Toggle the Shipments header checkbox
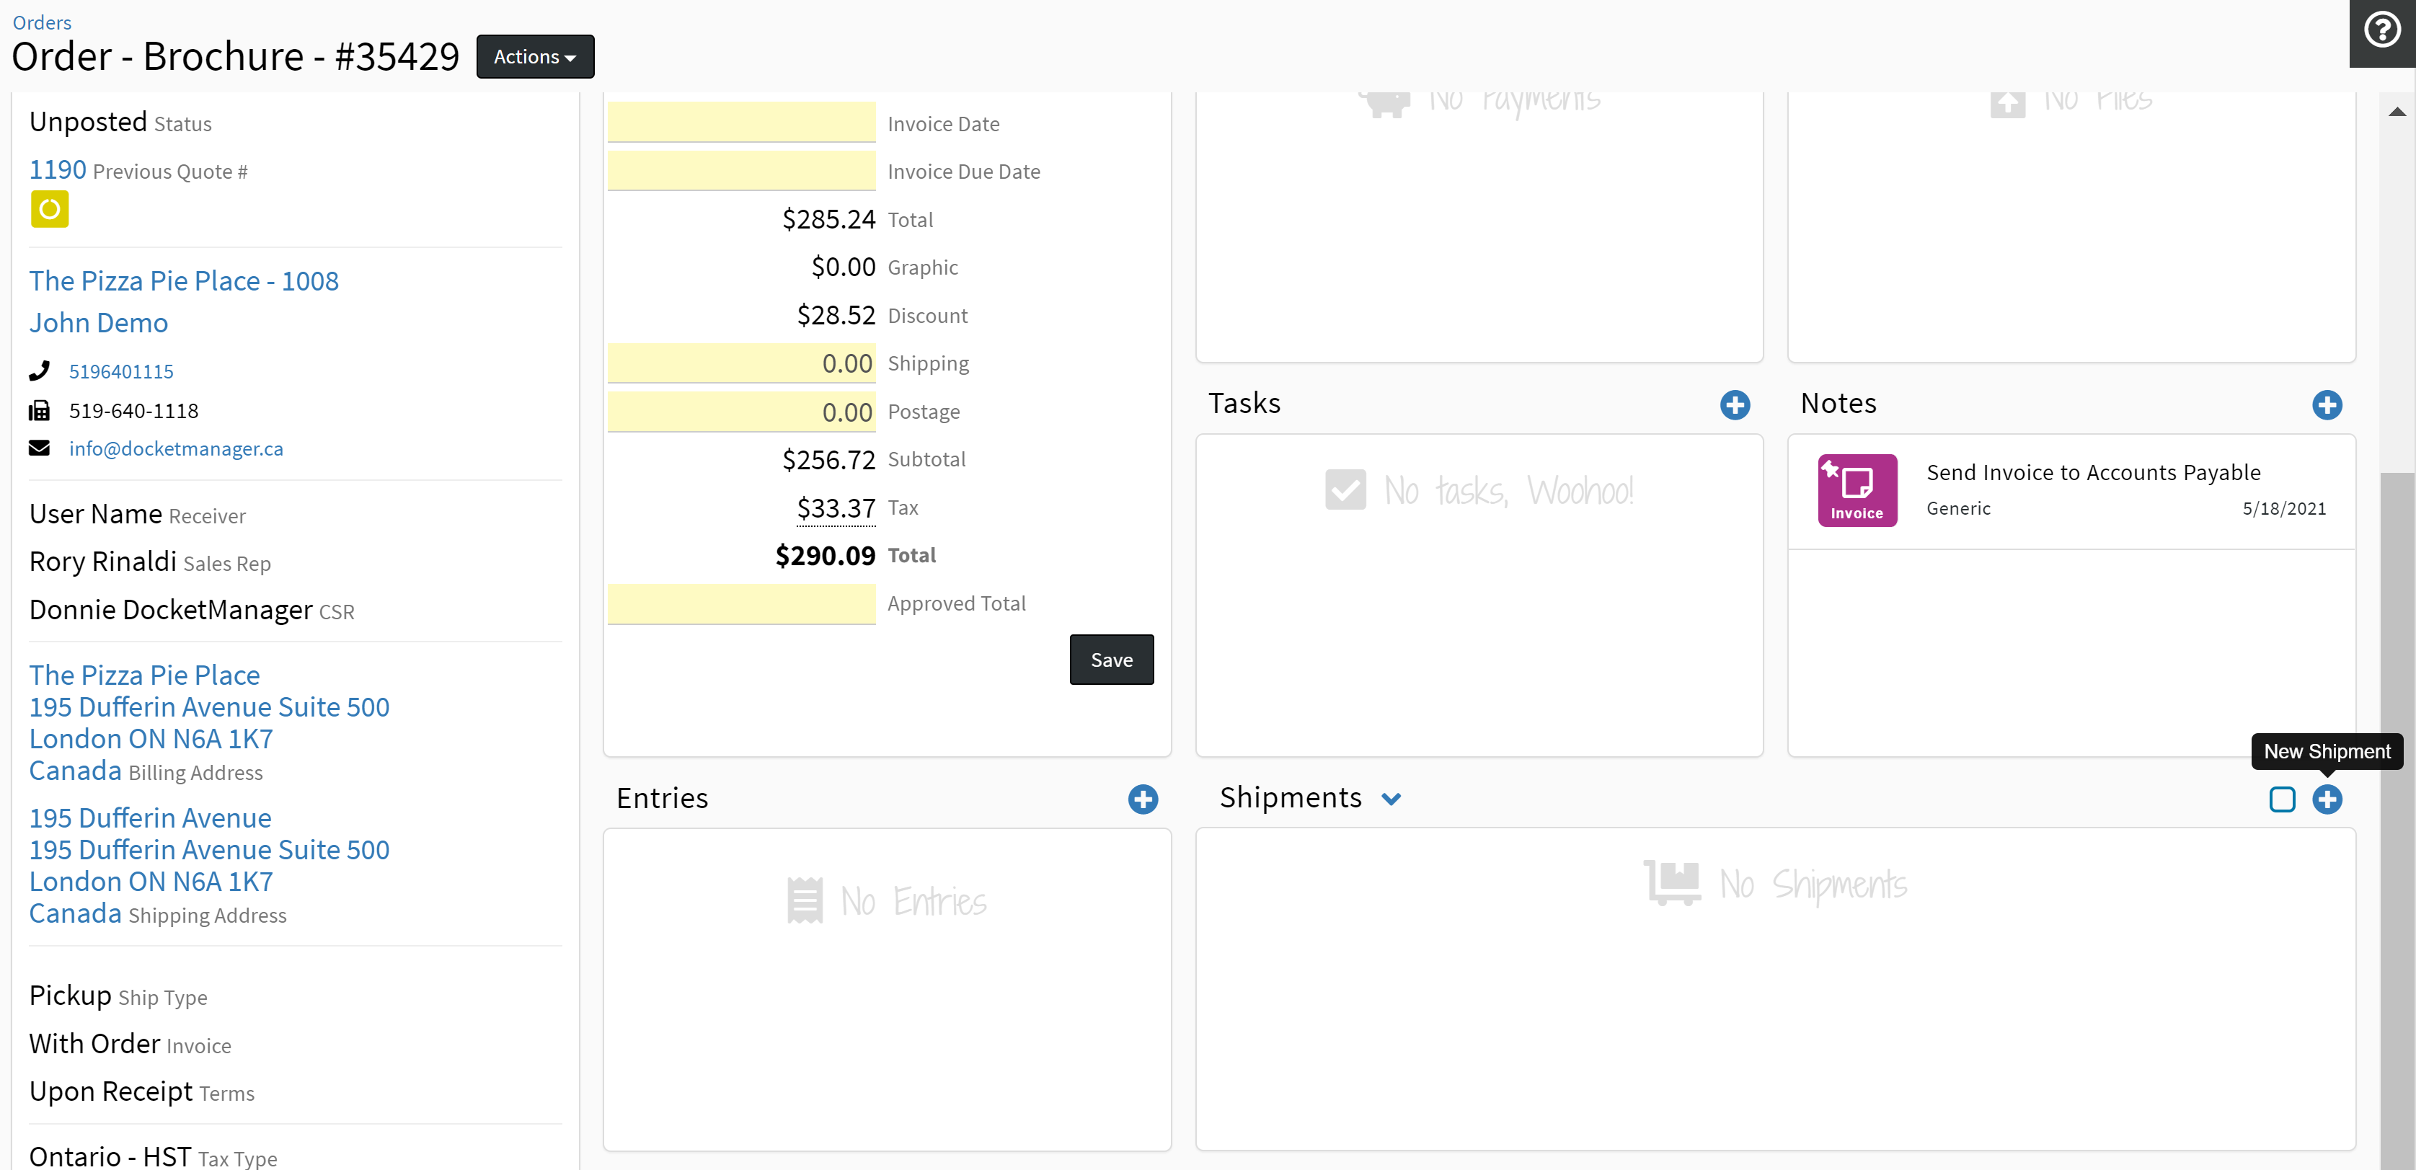 click(2281, 799)
